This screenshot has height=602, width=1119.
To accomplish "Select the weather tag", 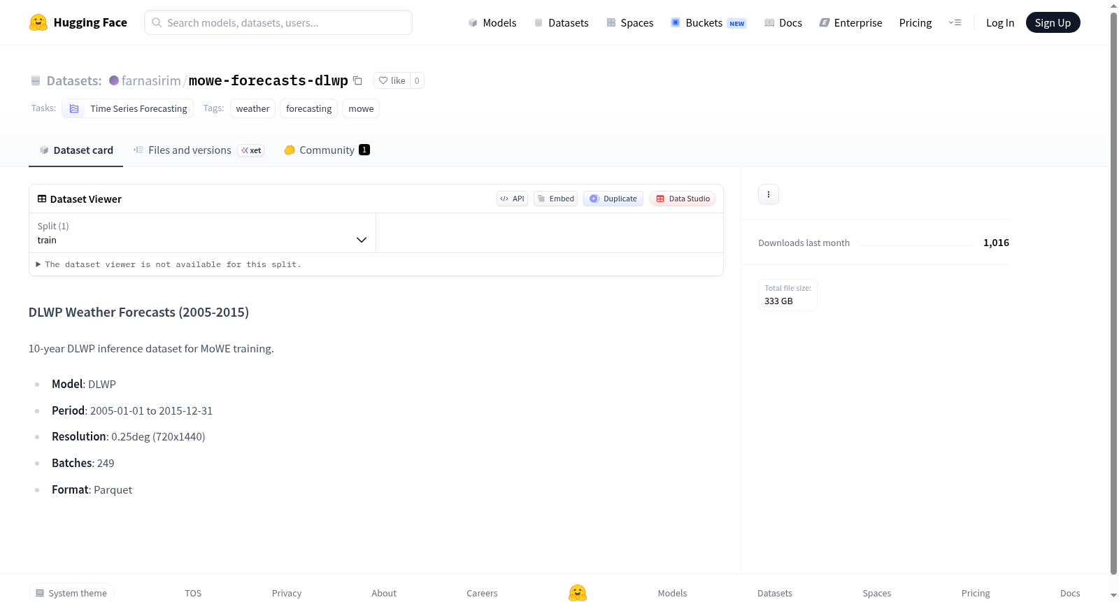I will [x=252, y=108].
